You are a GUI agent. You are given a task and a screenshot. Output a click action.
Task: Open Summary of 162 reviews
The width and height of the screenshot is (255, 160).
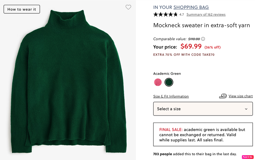pos(206,15)
